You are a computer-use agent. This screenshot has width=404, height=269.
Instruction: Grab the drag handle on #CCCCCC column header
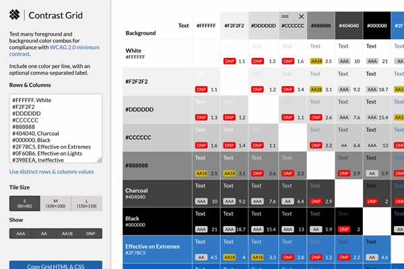click(285, 16)
